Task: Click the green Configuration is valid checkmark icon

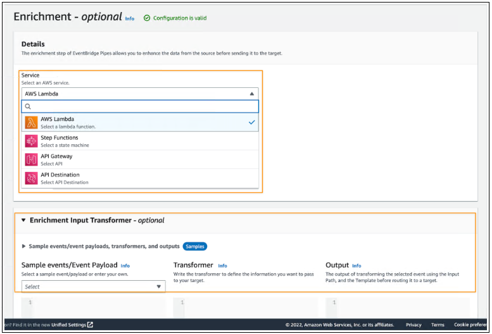Action: [147, 18]
